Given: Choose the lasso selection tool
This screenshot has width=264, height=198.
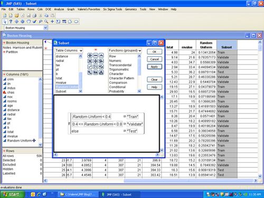Looking at the screenshot, I should [29, 22].
